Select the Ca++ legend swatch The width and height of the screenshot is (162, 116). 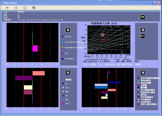pos(63,88)
